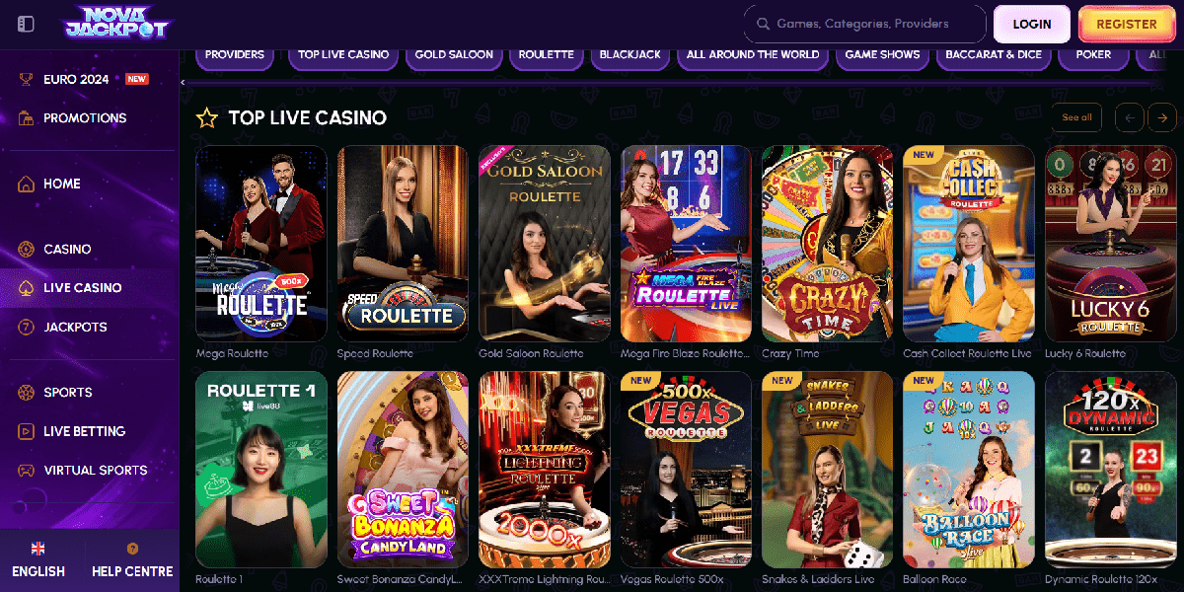The height and width of the screenshot is (592, 1184).
Task: Open the English language selector
Action: click(38, 559)
